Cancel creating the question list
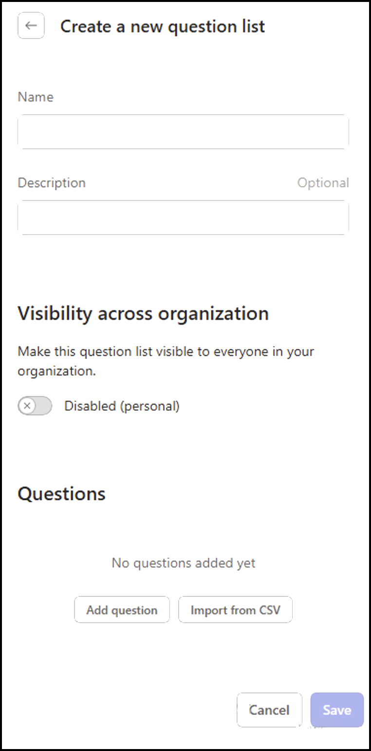This screenshot has height=751, width=371. pyautogui.click(x=269, y=710)
